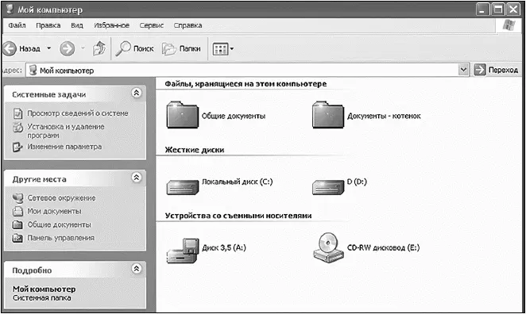Open the Файл menu
Image resolution: width=526 pixels, height=314 pixels.
17,25
